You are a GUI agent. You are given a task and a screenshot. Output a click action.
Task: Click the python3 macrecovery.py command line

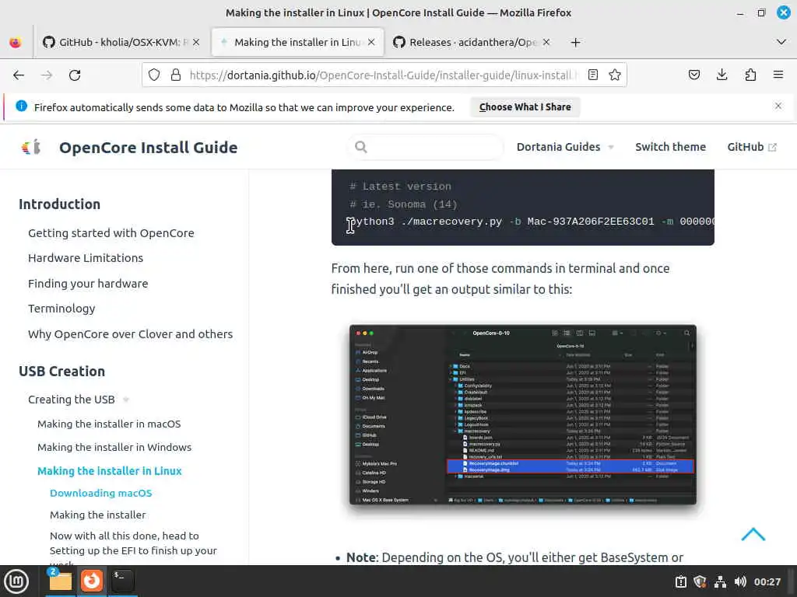tap(531, 222)
